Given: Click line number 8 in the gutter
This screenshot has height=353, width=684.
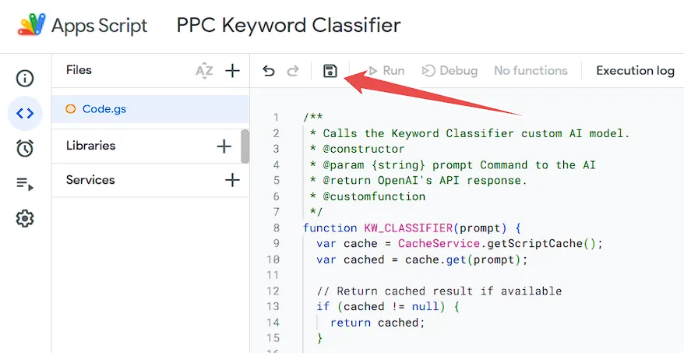Looking at the screenshot, I should click(276, 228).
